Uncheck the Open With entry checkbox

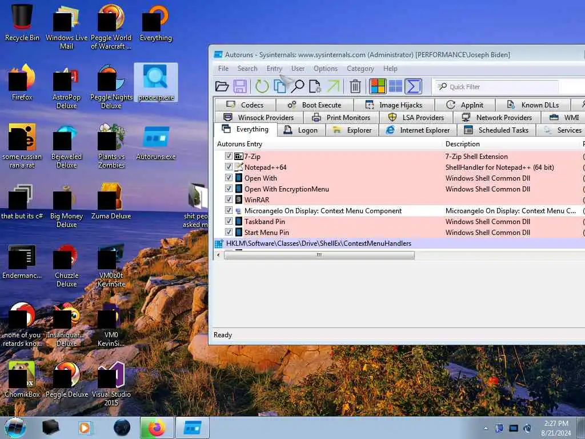229,178
